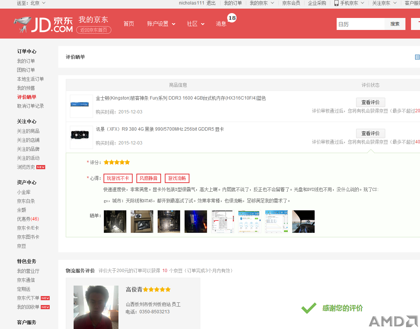The height and width of the screenshot is (329, 420).
Task: Open 京东白条 in the sidebar
Action: (26, 201)
